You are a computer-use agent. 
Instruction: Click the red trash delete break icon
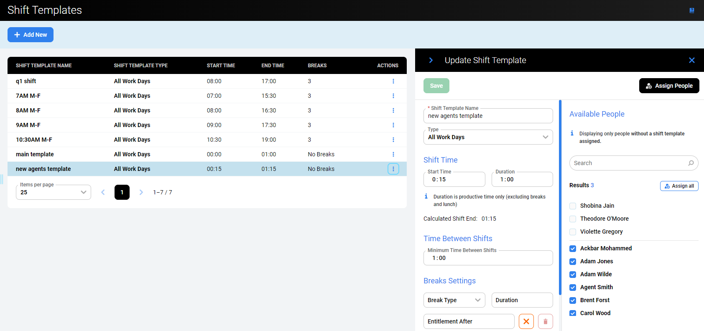point(545,321)
